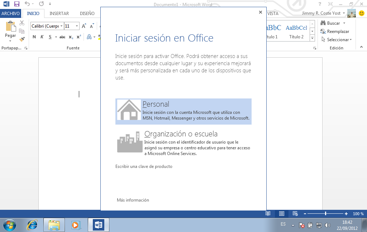Click the user profile picture
367x232 pixels.
click(x=352, y=13)
